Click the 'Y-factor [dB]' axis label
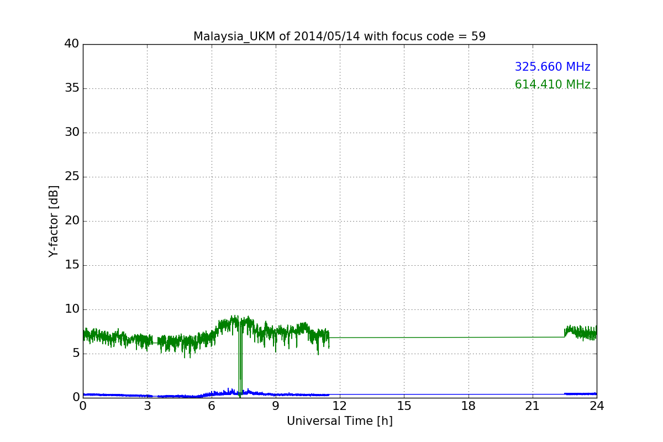 [x=54, y=221]
